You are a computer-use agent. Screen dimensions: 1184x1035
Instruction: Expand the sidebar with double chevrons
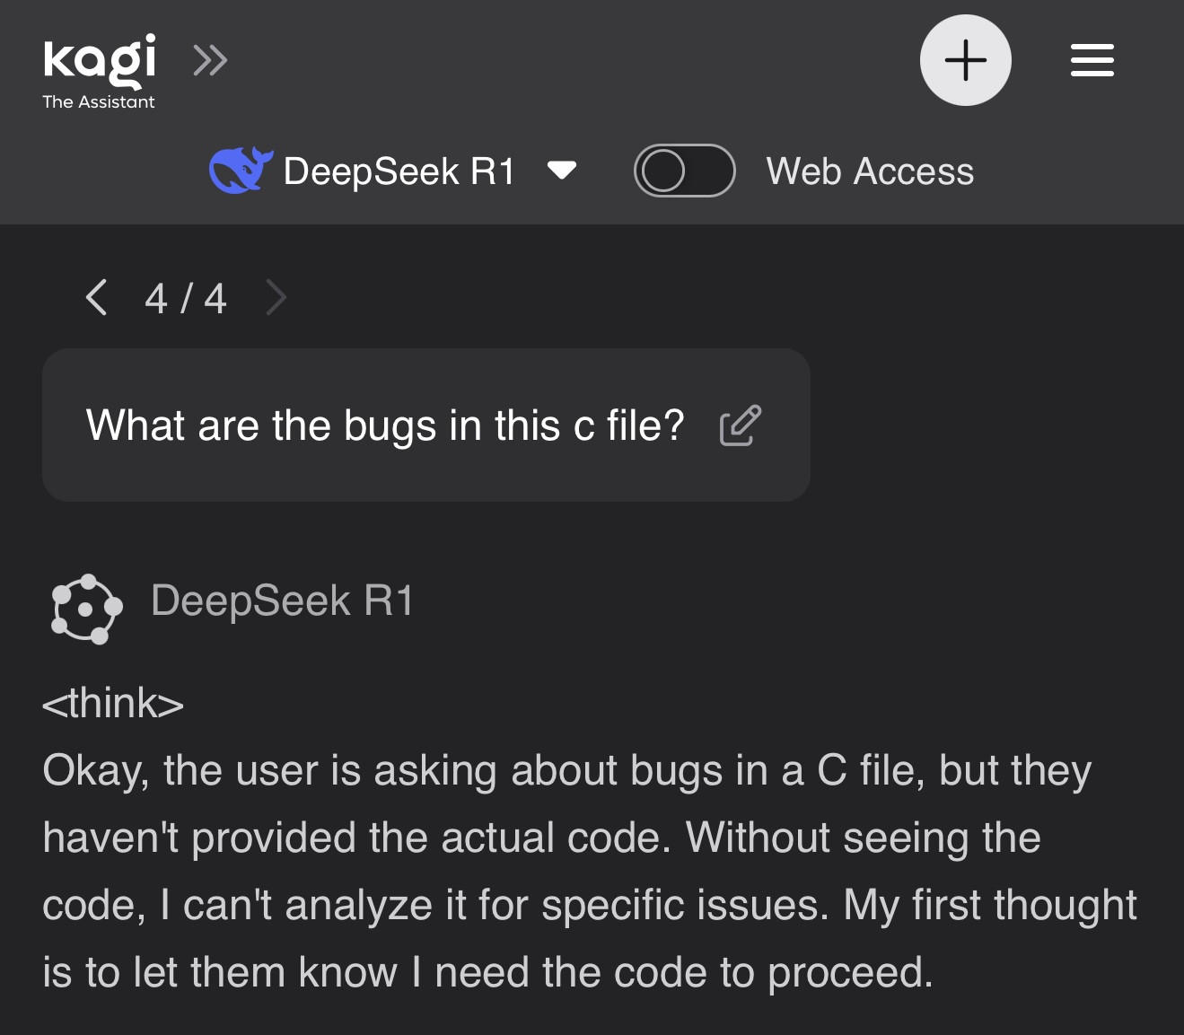210,61
